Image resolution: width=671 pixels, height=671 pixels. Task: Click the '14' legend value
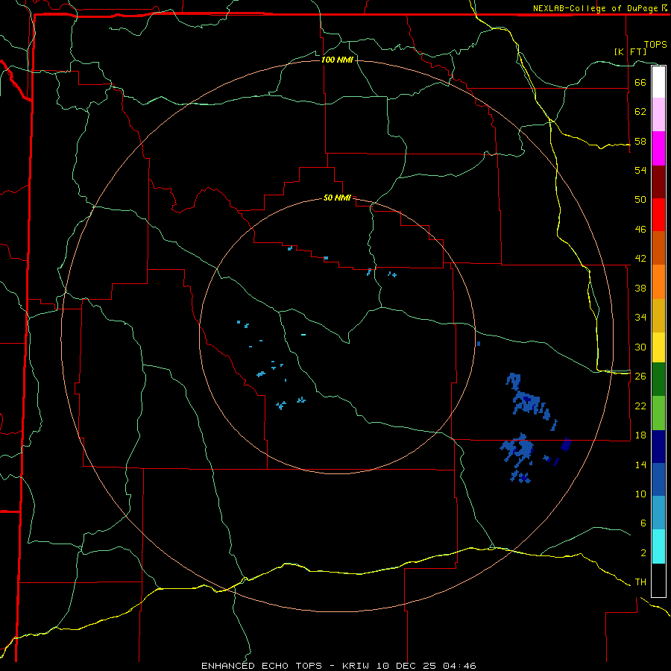[640, 464]
